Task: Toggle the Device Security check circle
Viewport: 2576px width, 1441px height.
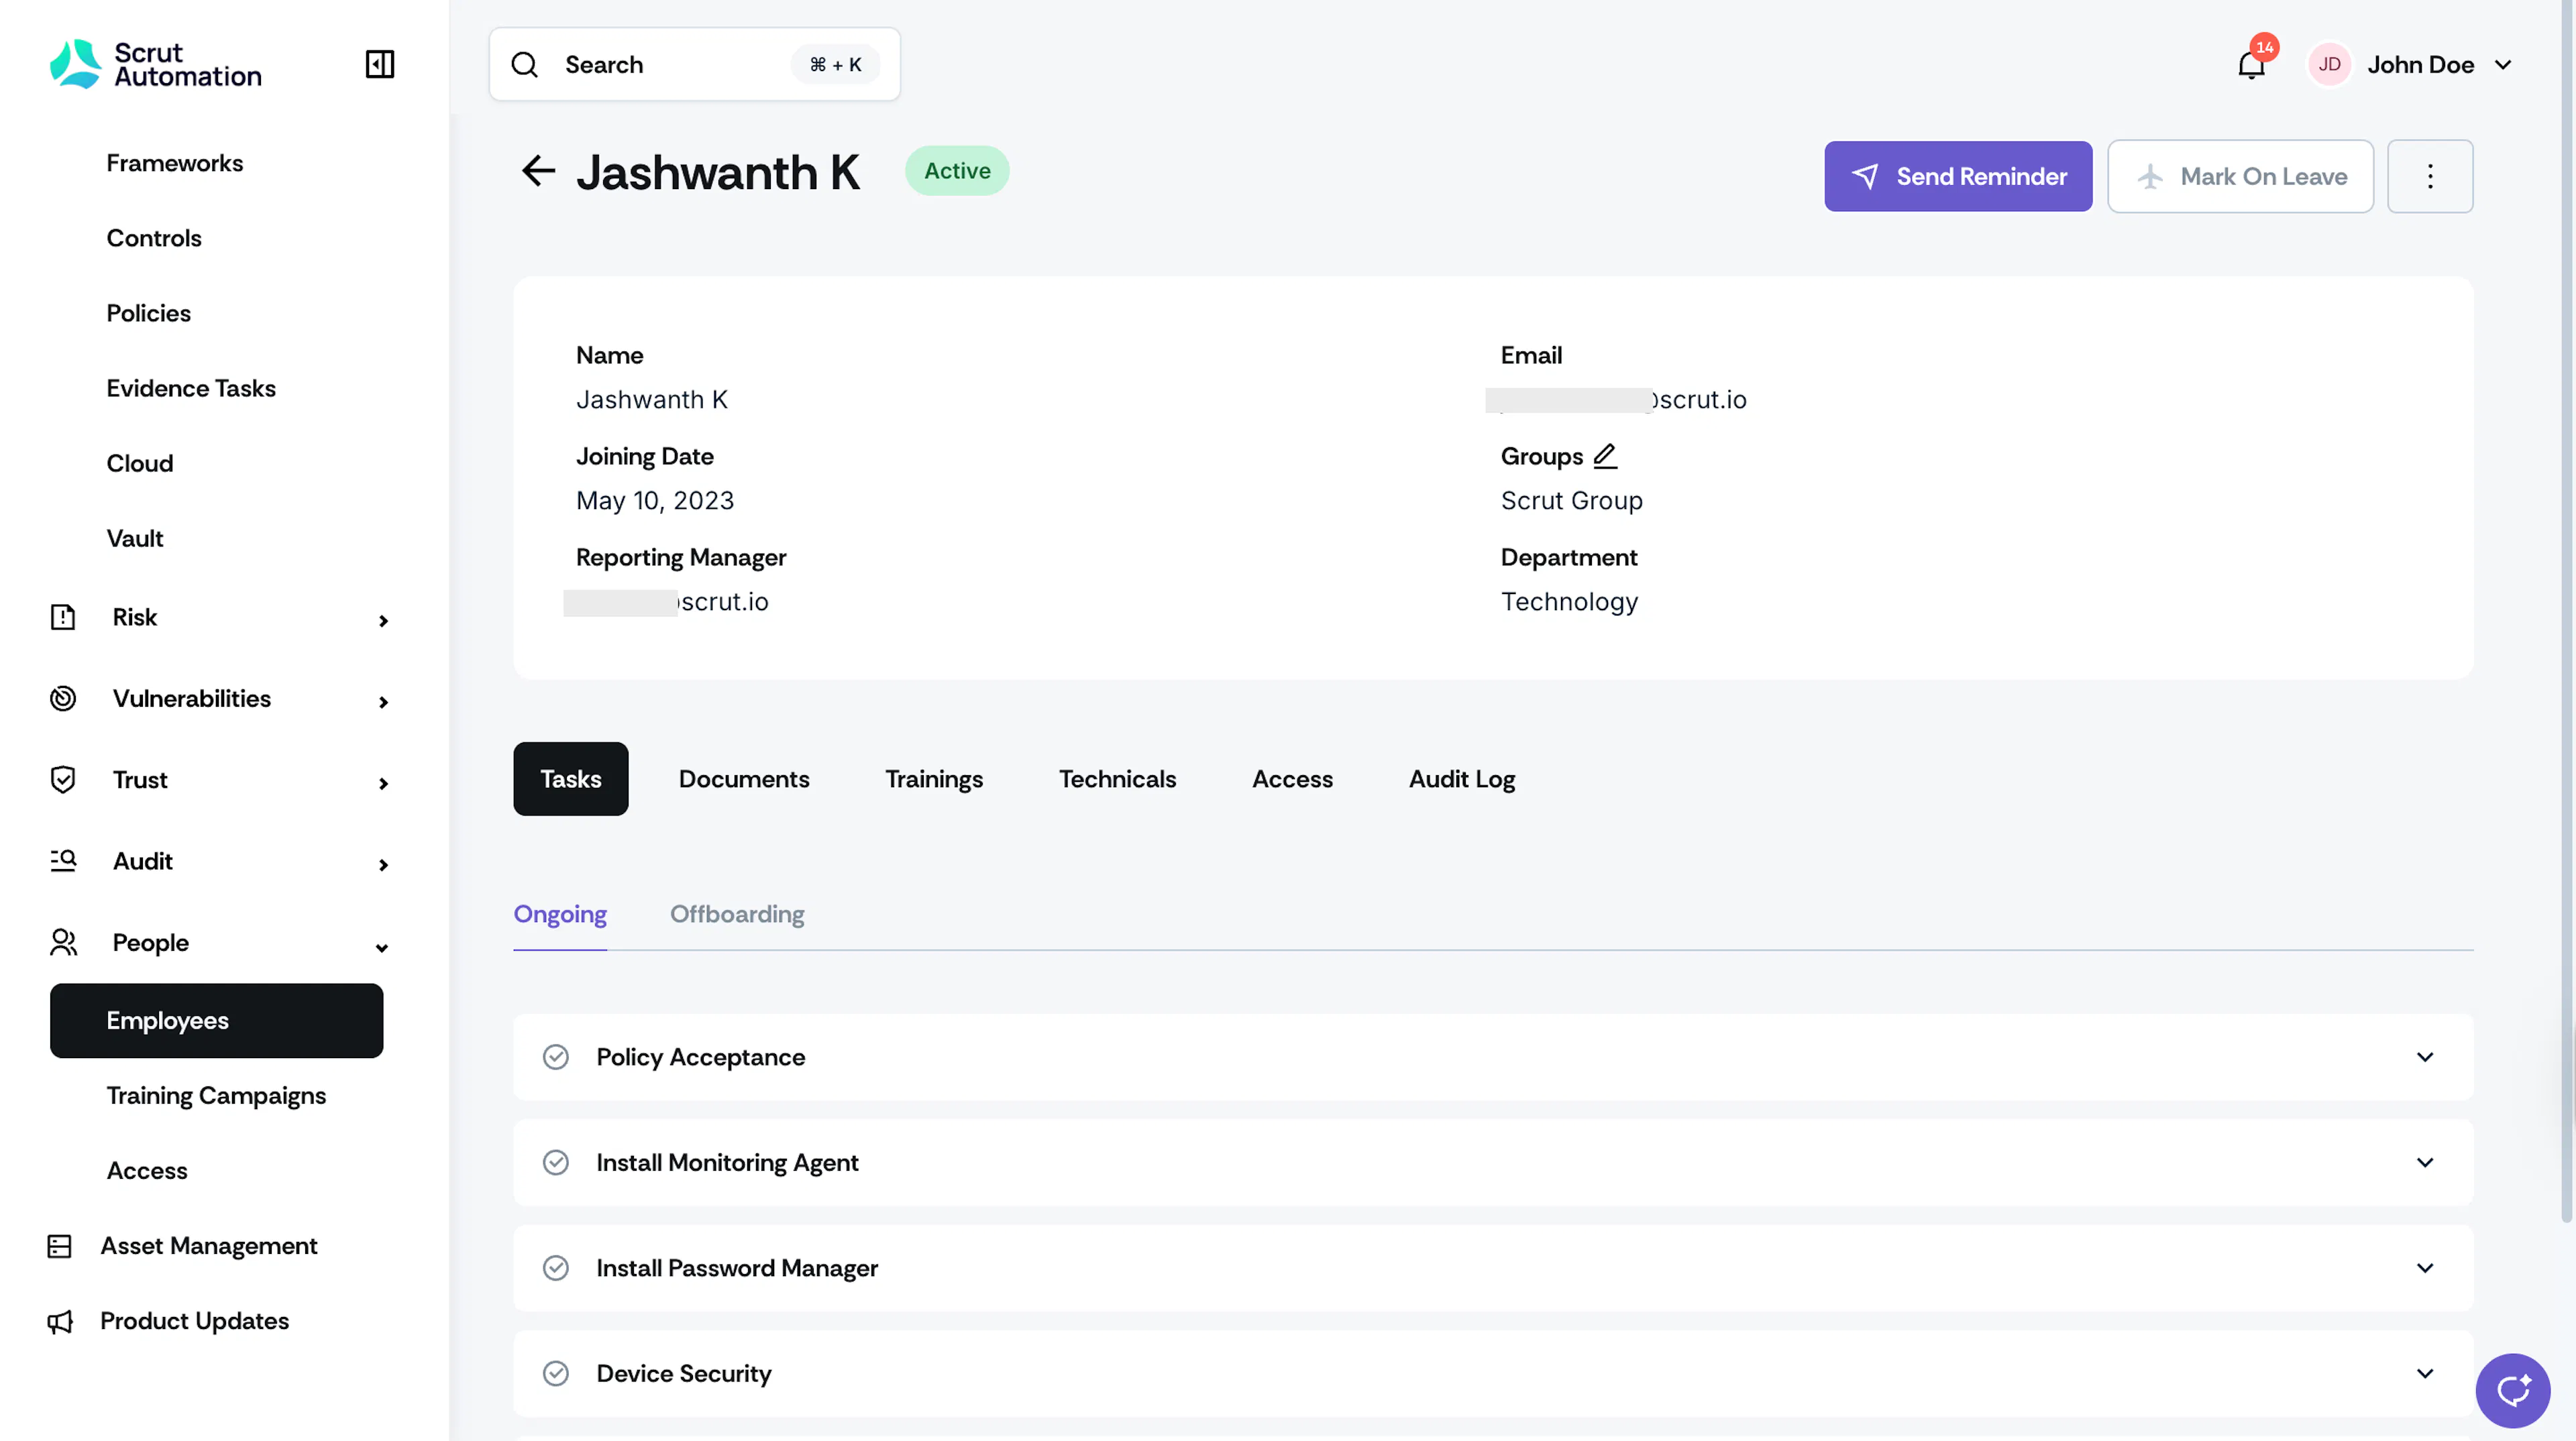Action: click(x=556, y=1373)
